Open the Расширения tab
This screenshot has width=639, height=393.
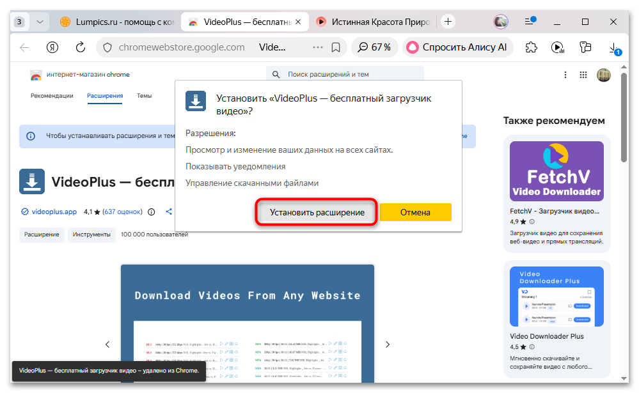click(105, 96)
